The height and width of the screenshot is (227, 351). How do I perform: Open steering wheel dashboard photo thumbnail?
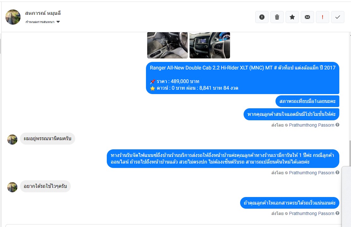(210, 45)
